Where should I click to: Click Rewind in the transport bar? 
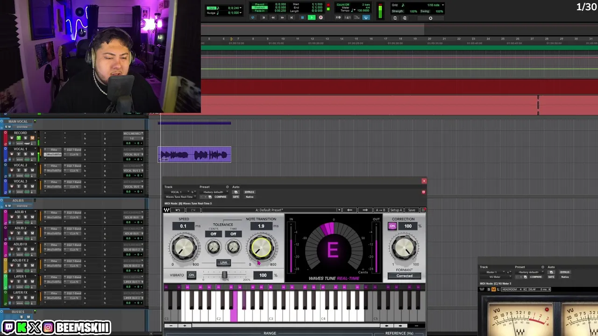273,18
